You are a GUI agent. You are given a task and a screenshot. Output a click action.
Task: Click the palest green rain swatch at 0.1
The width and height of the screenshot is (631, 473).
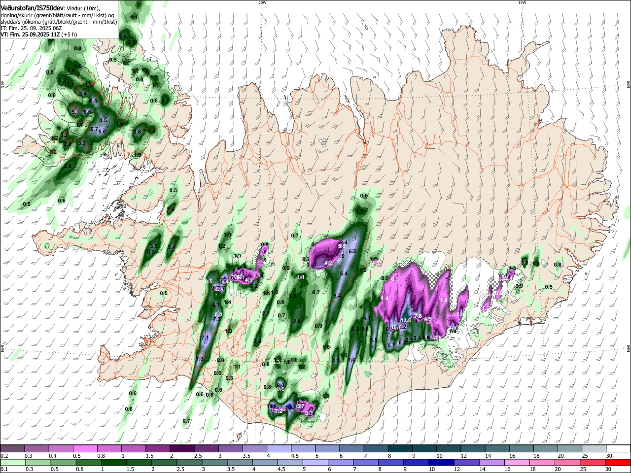(13, 462)
